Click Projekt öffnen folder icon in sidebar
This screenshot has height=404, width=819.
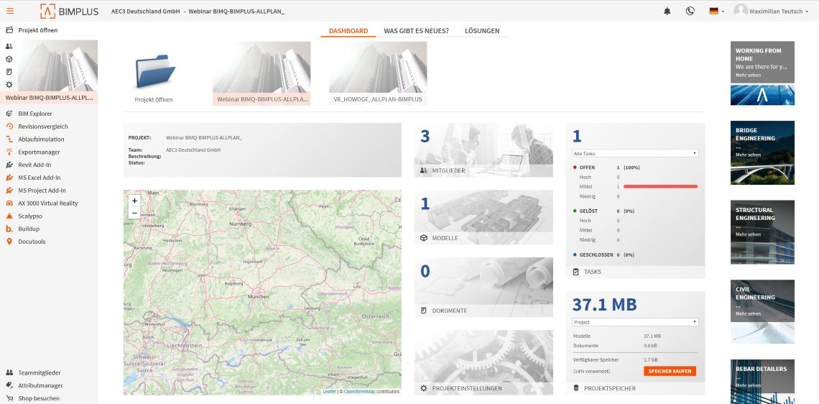click(x=9, y=29)
